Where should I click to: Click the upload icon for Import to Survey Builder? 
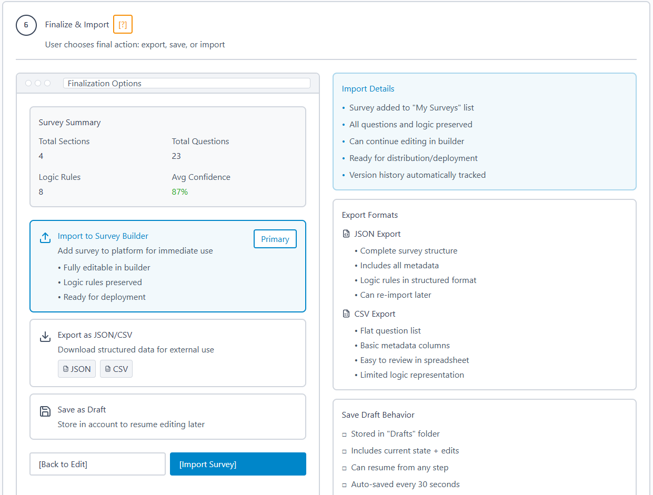point(45,238)
